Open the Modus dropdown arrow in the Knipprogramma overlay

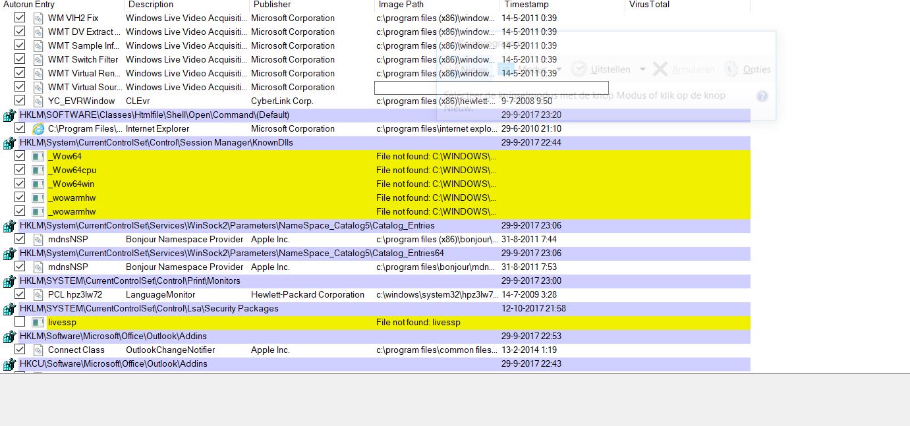pyautogui.click(x=559, y=70)
